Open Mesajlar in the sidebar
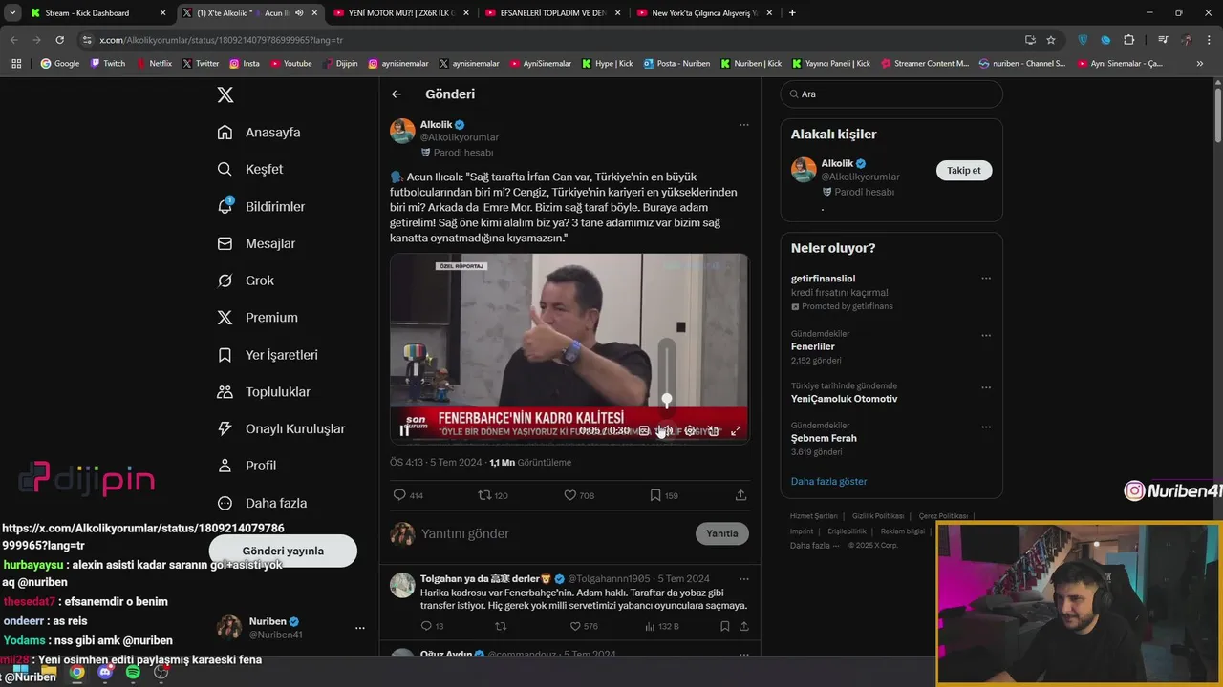This screenshot has height=687, width=1223. [x=256, y=243]
